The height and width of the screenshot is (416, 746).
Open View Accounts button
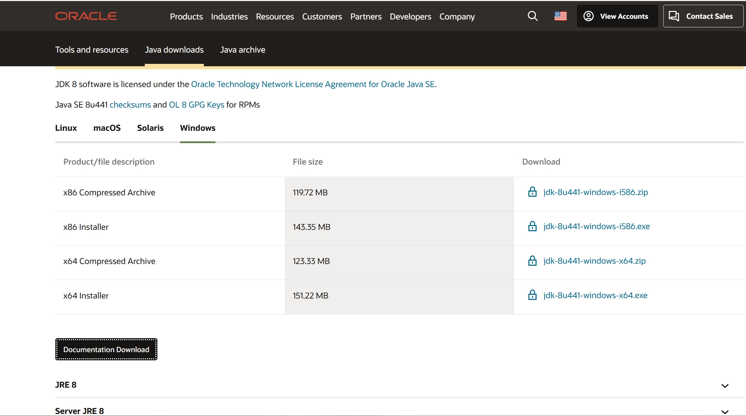coord(617,16)
